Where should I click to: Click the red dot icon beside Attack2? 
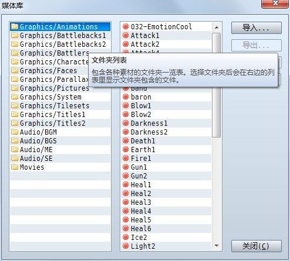(126, 44)
